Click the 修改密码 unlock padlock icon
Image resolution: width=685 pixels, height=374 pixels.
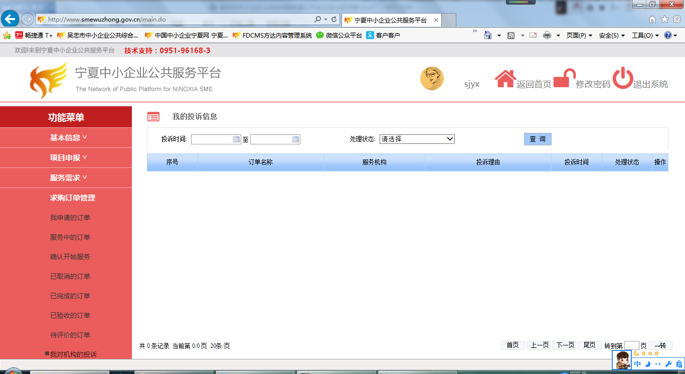pos(564,79)
